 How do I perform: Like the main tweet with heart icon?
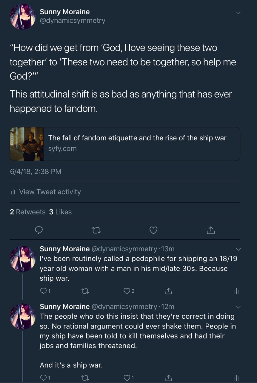pyautogui.click(x=153, y=230)
